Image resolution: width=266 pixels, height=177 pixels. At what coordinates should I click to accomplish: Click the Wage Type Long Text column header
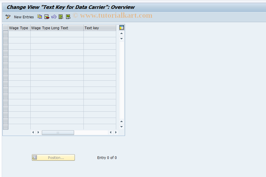[57, 28]
